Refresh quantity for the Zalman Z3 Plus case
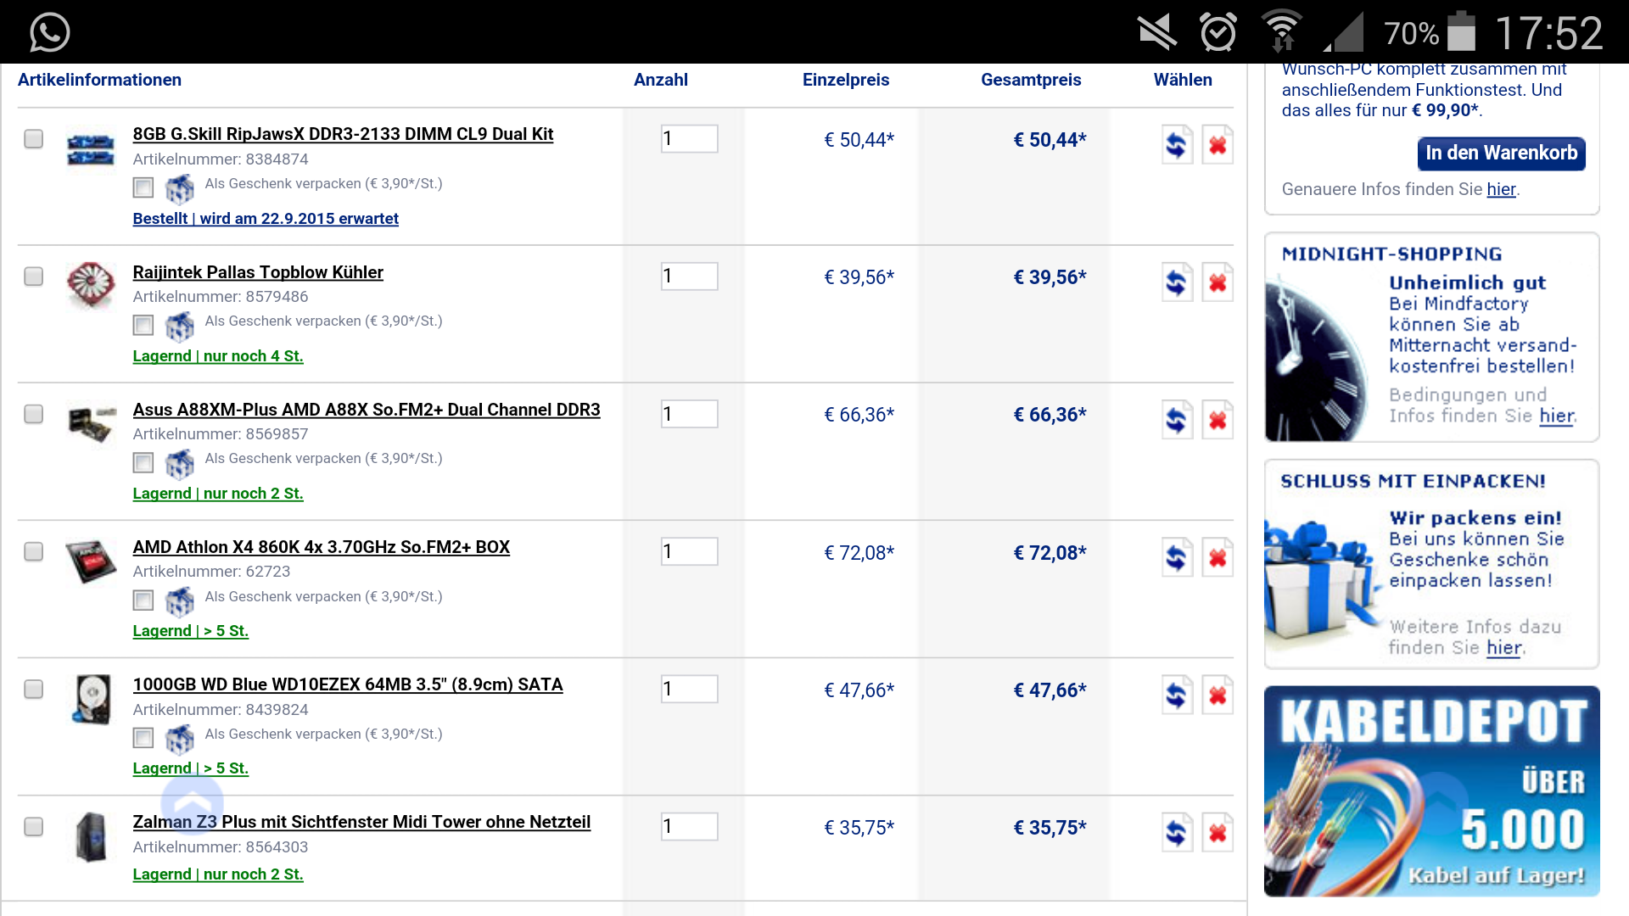The width and height of the screenshot is (1629, 916). point(1177,833)
